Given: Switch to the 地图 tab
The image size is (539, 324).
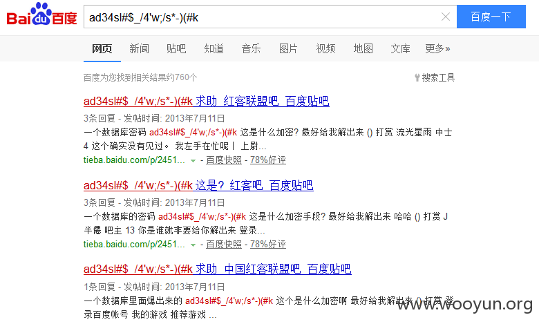Looking at the screenshot, I should pos(363,49).
